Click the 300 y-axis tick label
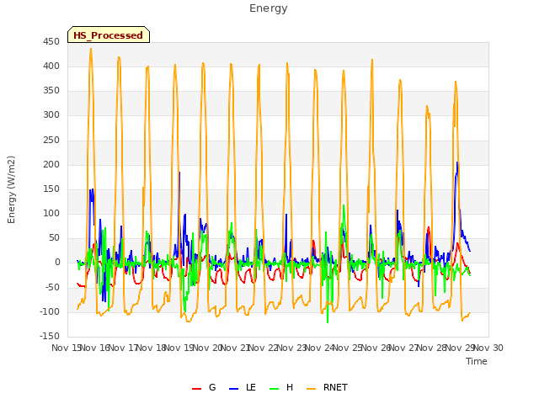Image resolution: width=539 pixels, height=404 pixels. tap(51, 114)
